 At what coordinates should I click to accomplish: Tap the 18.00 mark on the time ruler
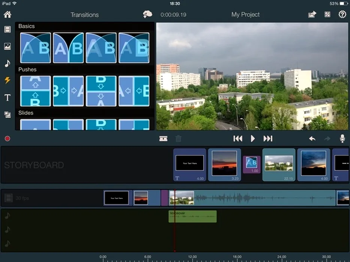pos(237,257)
